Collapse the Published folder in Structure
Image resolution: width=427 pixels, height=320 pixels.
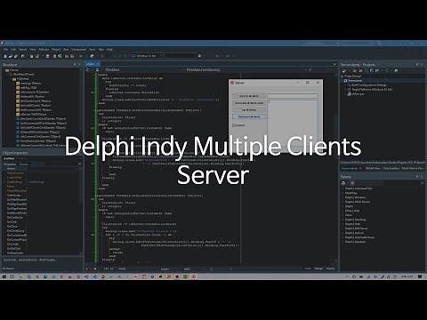(12, 79)
